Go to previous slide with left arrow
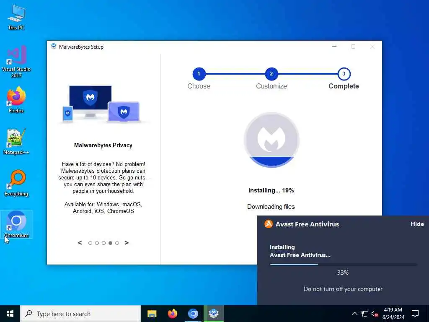The width and height of the screenshot is (429, 322). (x=80, y=243)
